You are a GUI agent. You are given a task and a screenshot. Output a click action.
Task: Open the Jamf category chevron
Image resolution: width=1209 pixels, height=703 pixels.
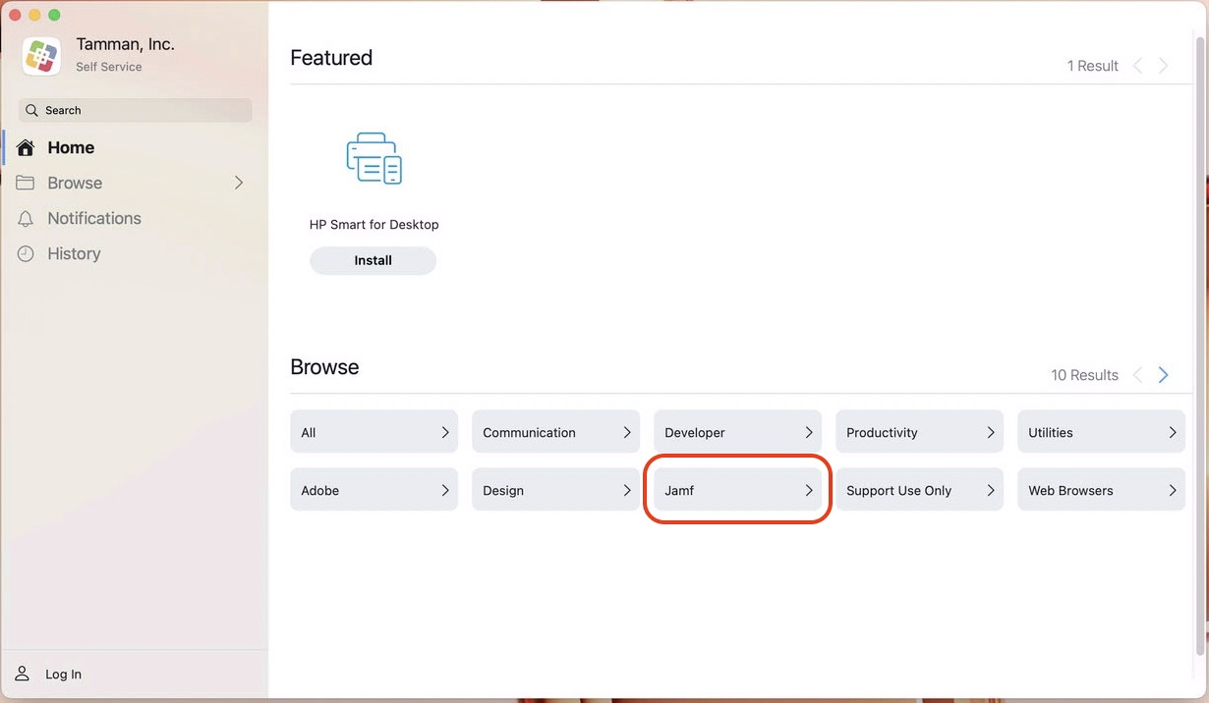[x=809, y=490]
